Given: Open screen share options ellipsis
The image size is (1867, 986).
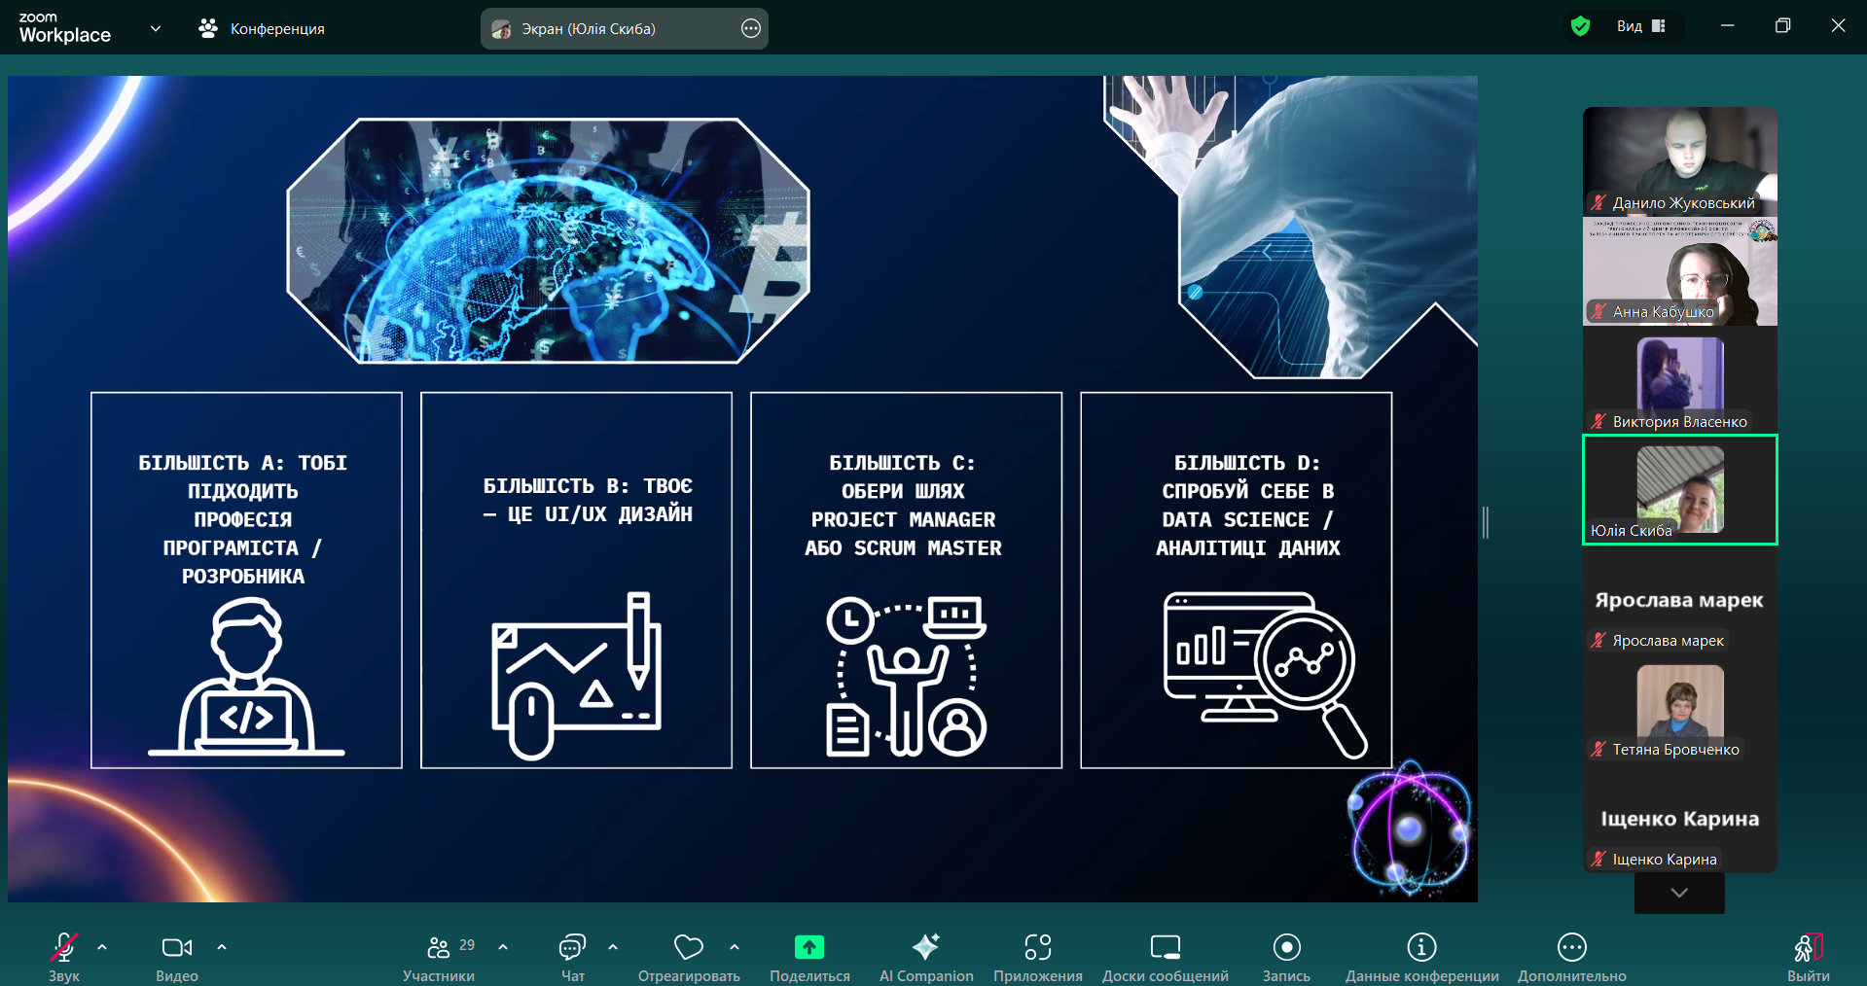Looking at the screenshot, I should 751,28.
